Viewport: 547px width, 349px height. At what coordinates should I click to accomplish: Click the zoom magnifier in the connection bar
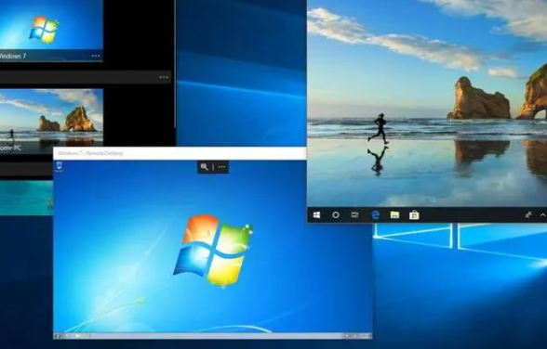coord(204,167)
